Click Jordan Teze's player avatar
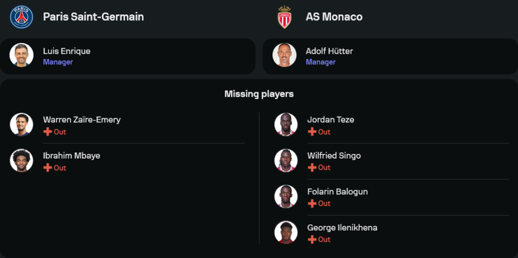The width and height of the screenshot is (518, 258). (286, 124)
